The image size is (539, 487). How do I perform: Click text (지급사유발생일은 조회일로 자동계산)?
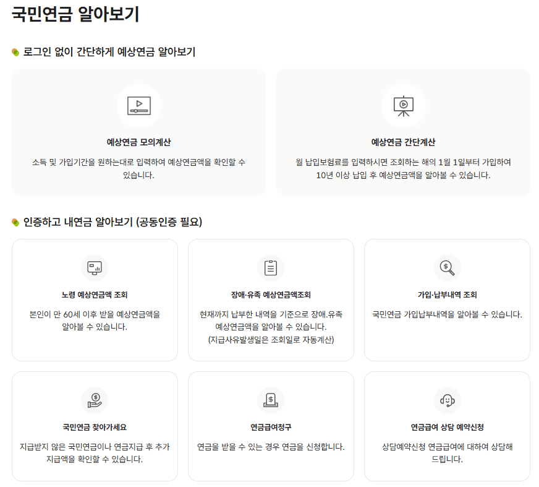coord(271,340)
